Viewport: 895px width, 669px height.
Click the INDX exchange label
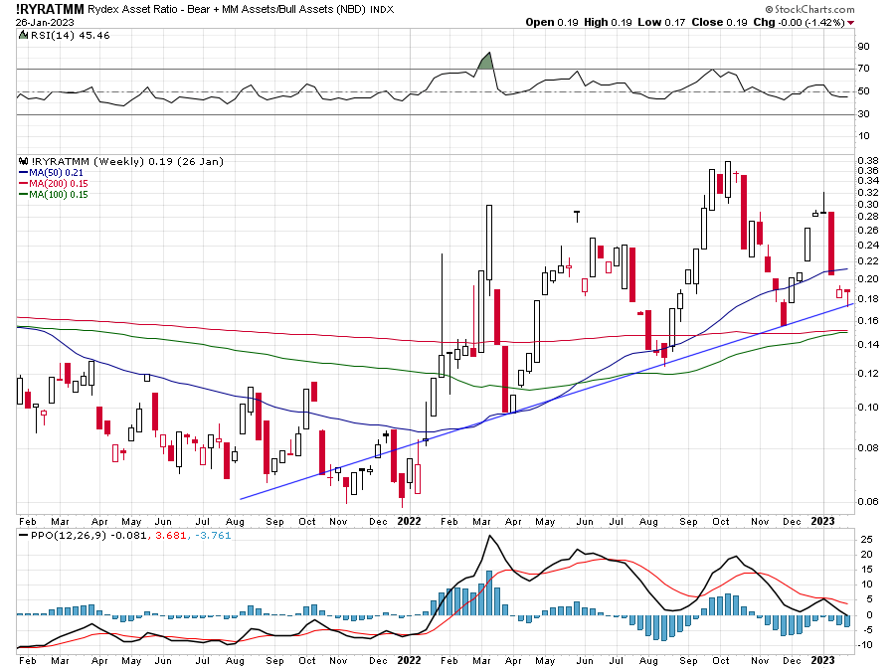pos(382,10)
